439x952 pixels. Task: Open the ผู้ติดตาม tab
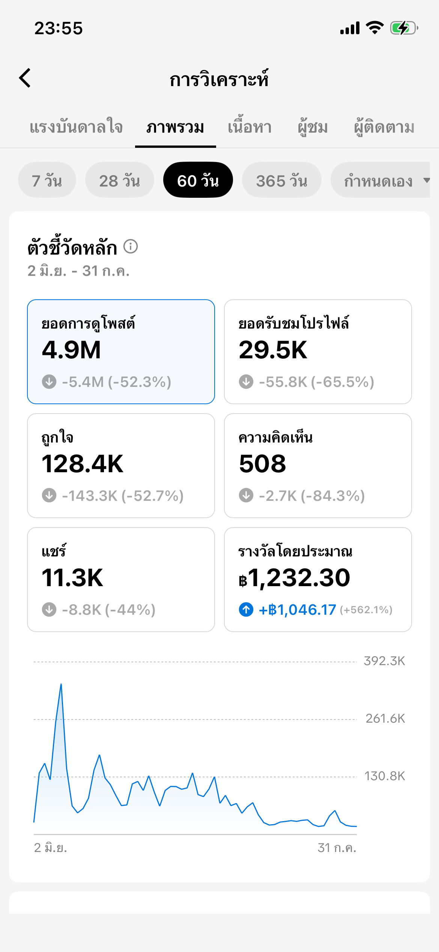point(384,127)
